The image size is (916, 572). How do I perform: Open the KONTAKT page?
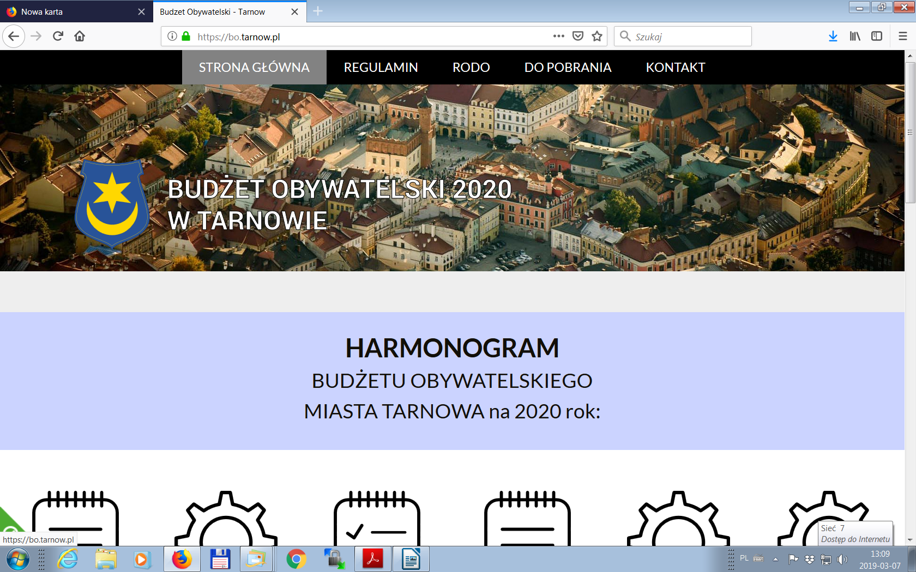[x=676, y=68]
